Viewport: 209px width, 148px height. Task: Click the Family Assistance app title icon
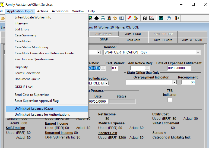pos(2,4)
